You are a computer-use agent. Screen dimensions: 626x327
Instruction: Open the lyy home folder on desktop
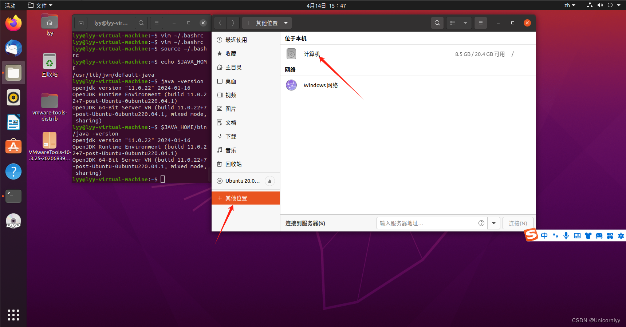50,25
